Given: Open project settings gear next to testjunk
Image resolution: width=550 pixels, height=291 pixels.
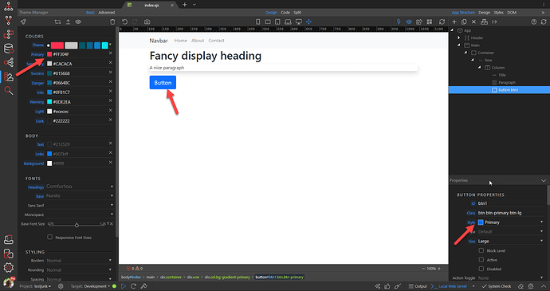Looking at the screenshot, I should tap(61, 286).
